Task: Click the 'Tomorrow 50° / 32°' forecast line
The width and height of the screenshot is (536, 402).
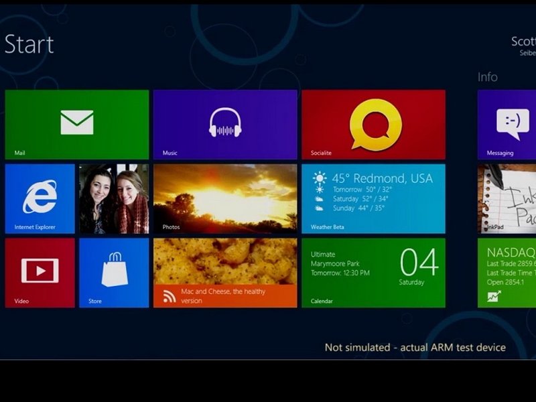Action: (362, 190)
